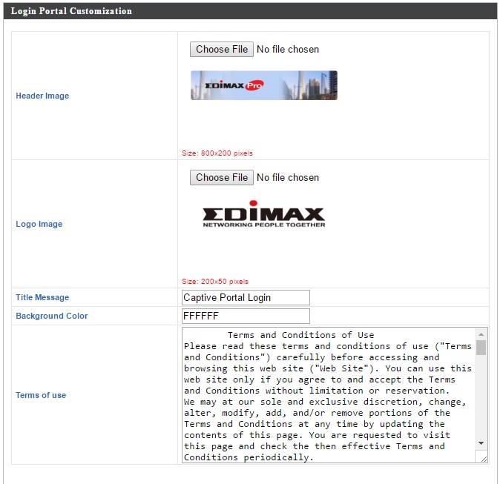
Task: Click the Title Message label
Action: (42, 297)
